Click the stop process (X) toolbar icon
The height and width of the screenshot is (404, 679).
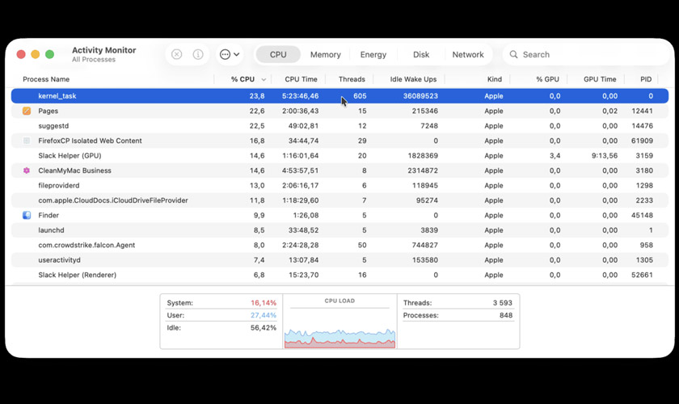click(x=176, y=54)
